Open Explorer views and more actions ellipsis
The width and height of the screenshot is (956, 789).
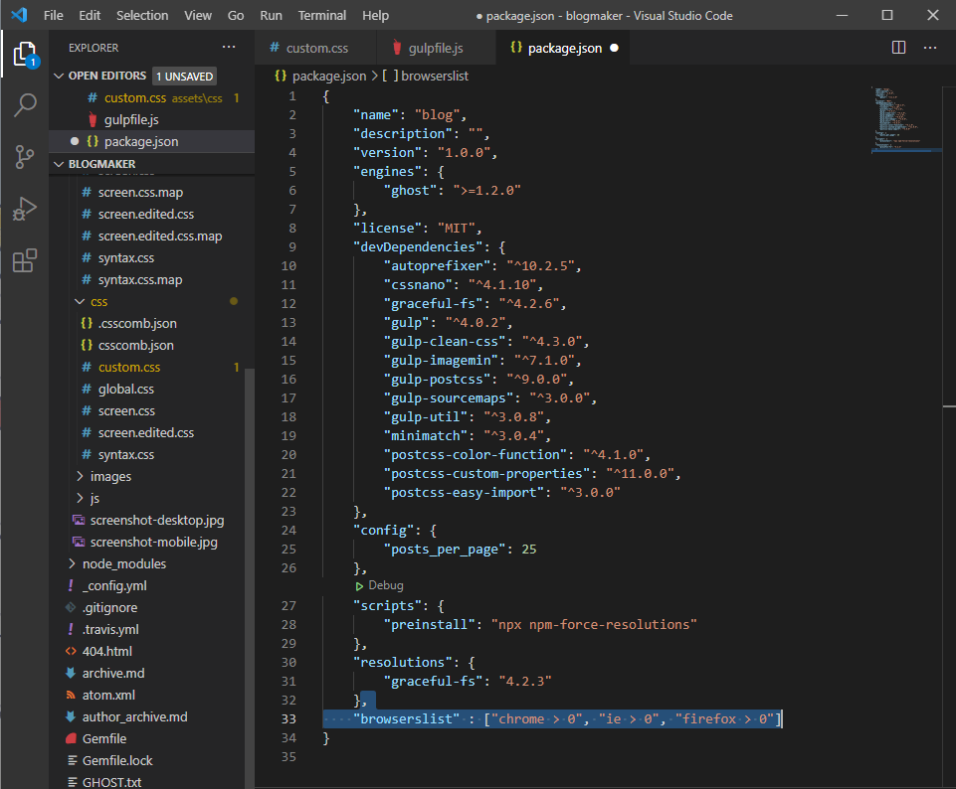pyautogui.click(x=229, y=48)
